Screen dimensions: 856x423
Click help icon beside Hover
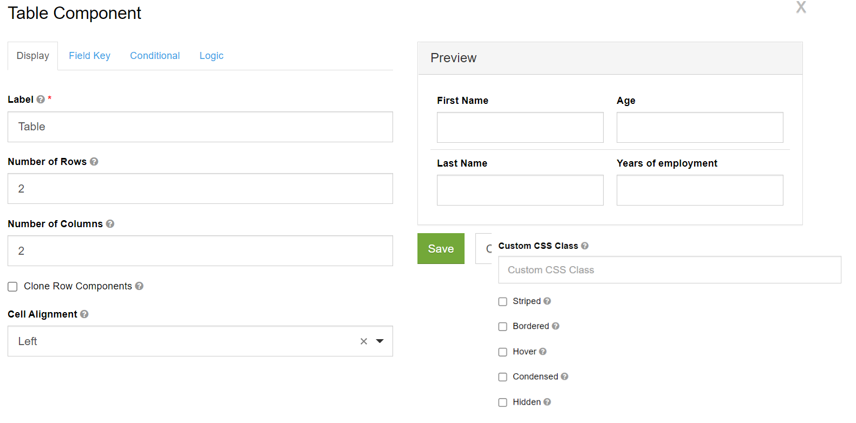click(x=543, y=352)
